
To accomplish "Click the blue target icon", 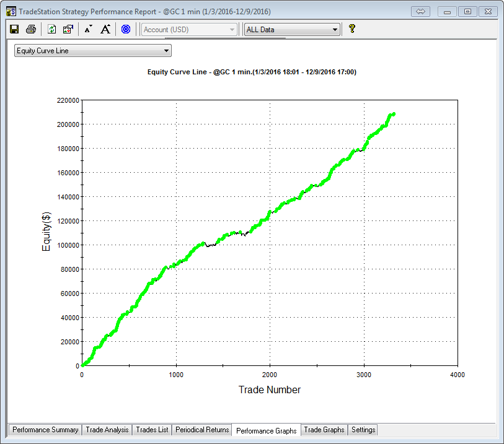I will pyautogui.click(x=126, y=29).
